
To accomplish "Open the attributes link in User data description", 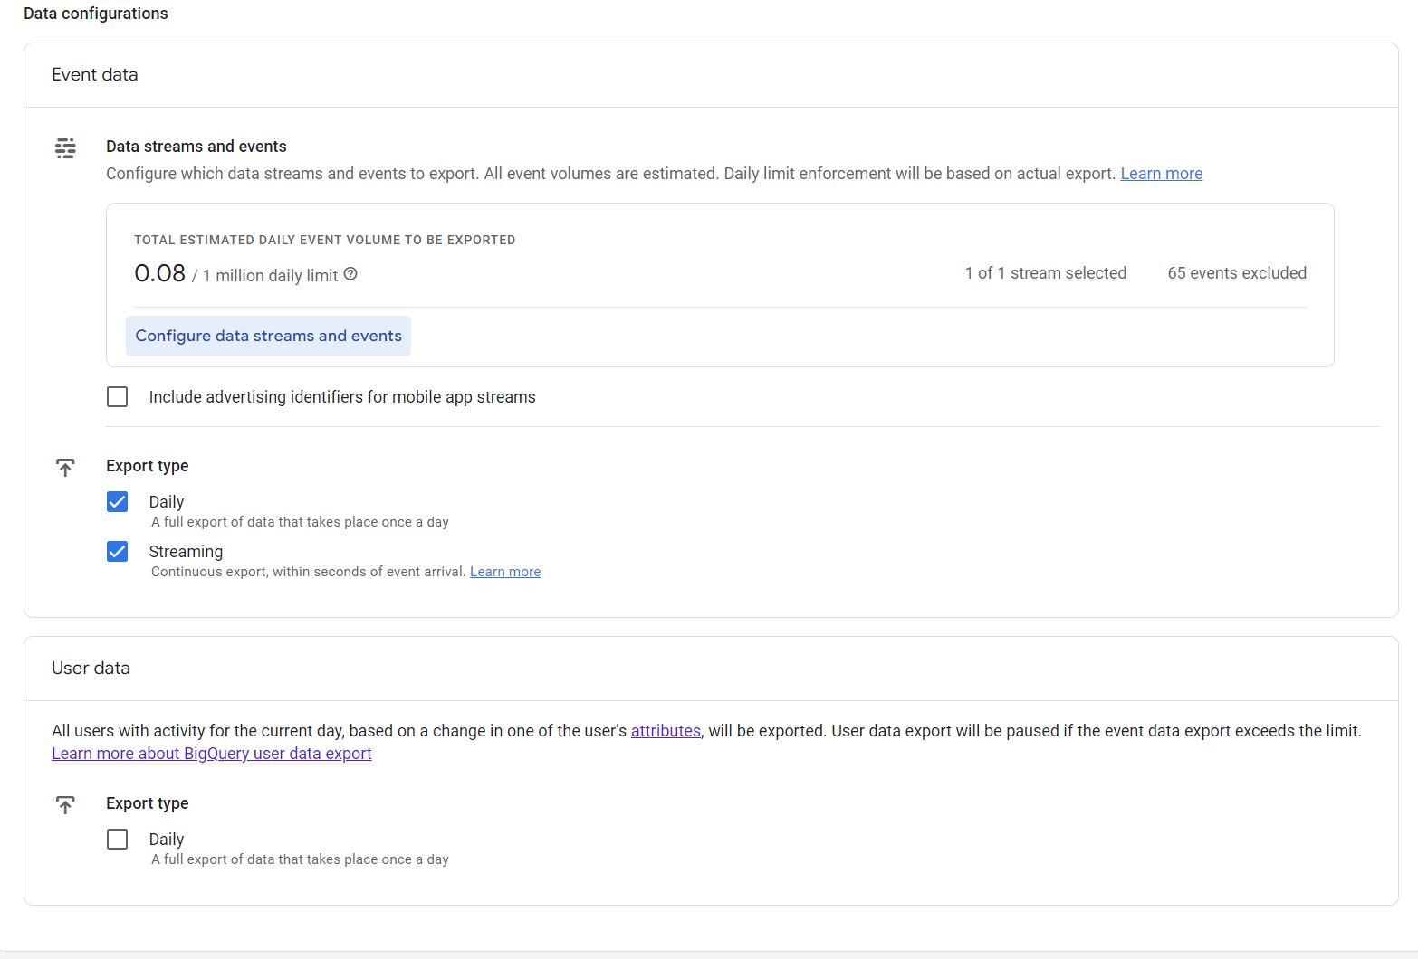I will click(x=666, y=730).
